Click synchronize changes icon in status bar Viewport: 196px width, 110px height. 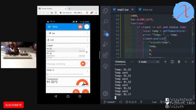120,102
